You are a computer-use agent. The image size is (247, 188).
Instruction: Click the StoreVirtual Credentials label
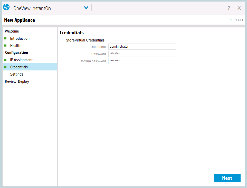coord(85,40)
